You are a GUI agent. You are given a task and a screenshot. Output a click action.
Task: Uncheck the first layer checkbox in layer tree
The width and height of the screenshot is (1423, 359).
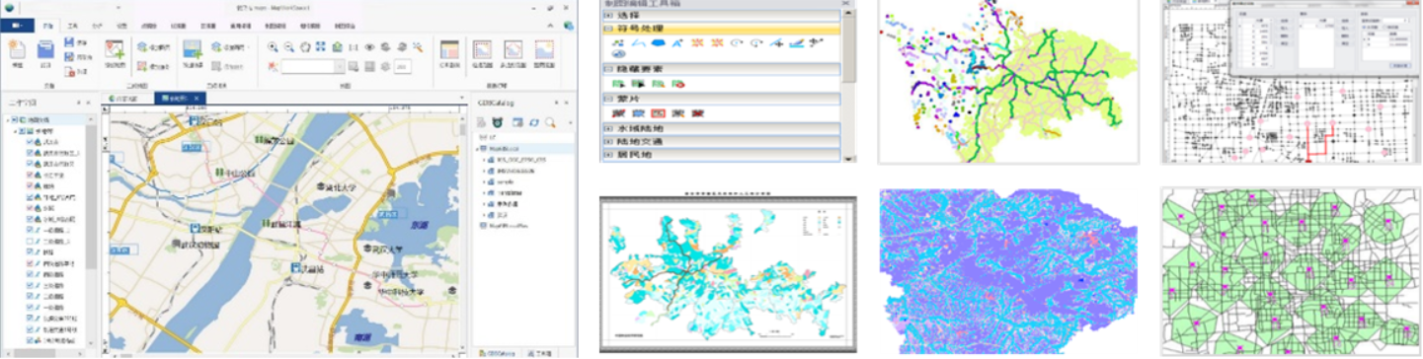31,143
